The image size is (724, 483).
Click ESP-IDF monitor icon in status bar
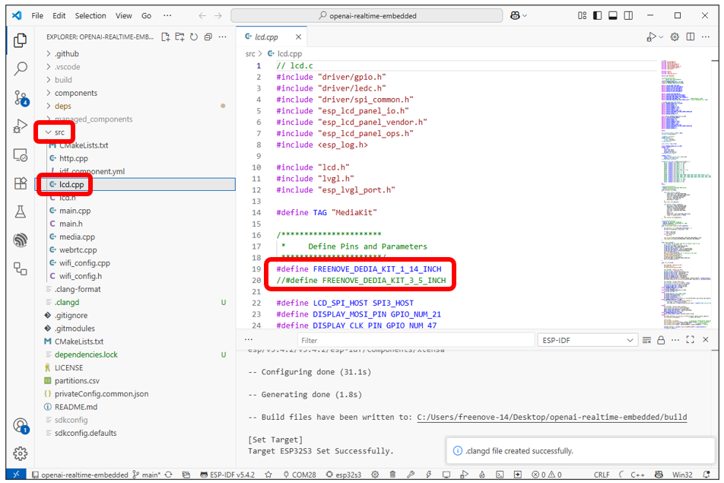[446, 475]
